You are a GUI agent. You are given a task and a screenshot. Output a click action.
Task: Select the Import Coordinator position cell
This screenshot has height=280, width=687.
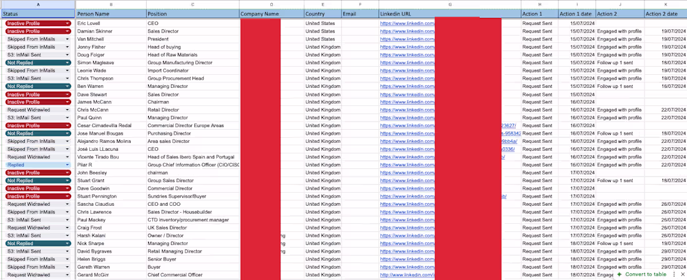193,70
